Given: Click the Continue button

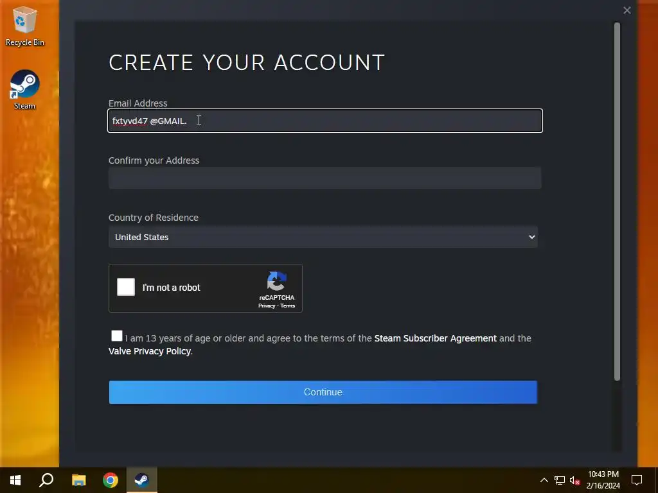Looking at the screenshot, I should [323, 392].
